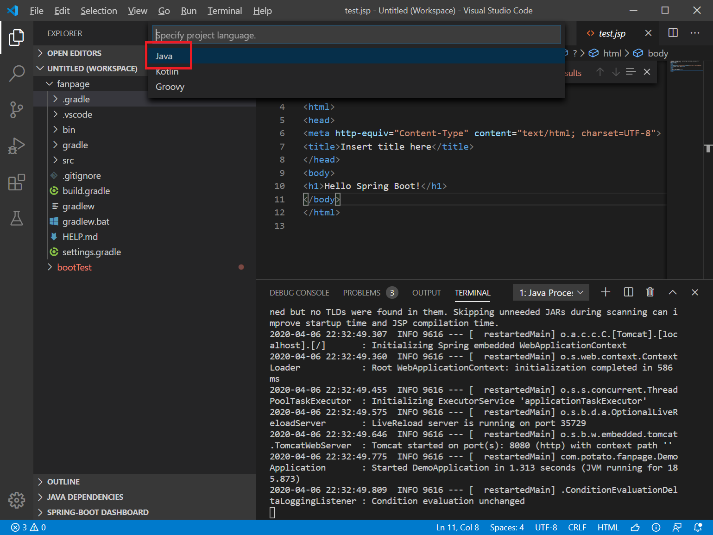Open the Selection menu
713x535 pixels.
99,11
